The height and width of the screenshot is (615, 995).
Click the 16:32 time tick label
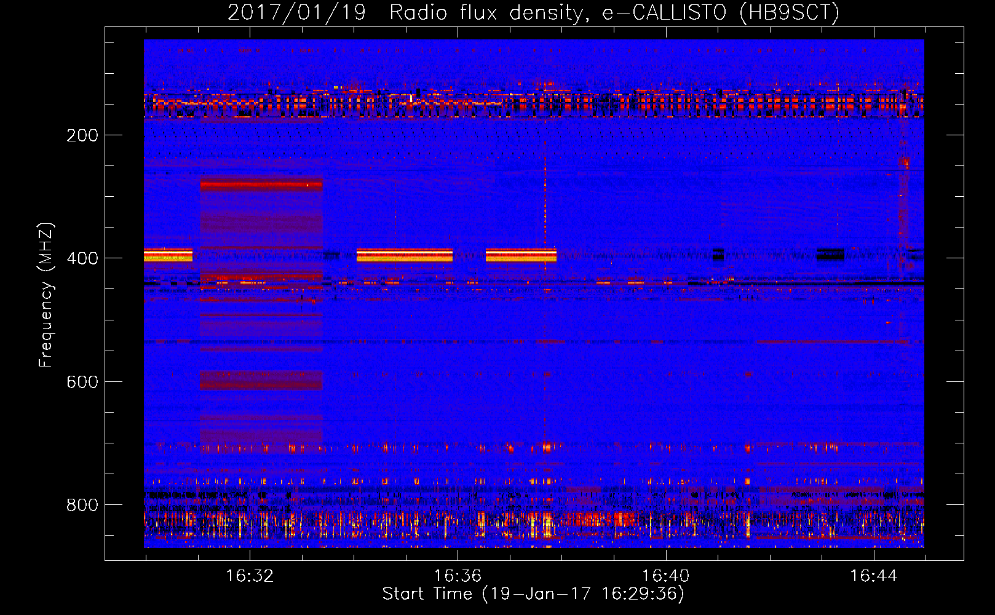(250, 576)
